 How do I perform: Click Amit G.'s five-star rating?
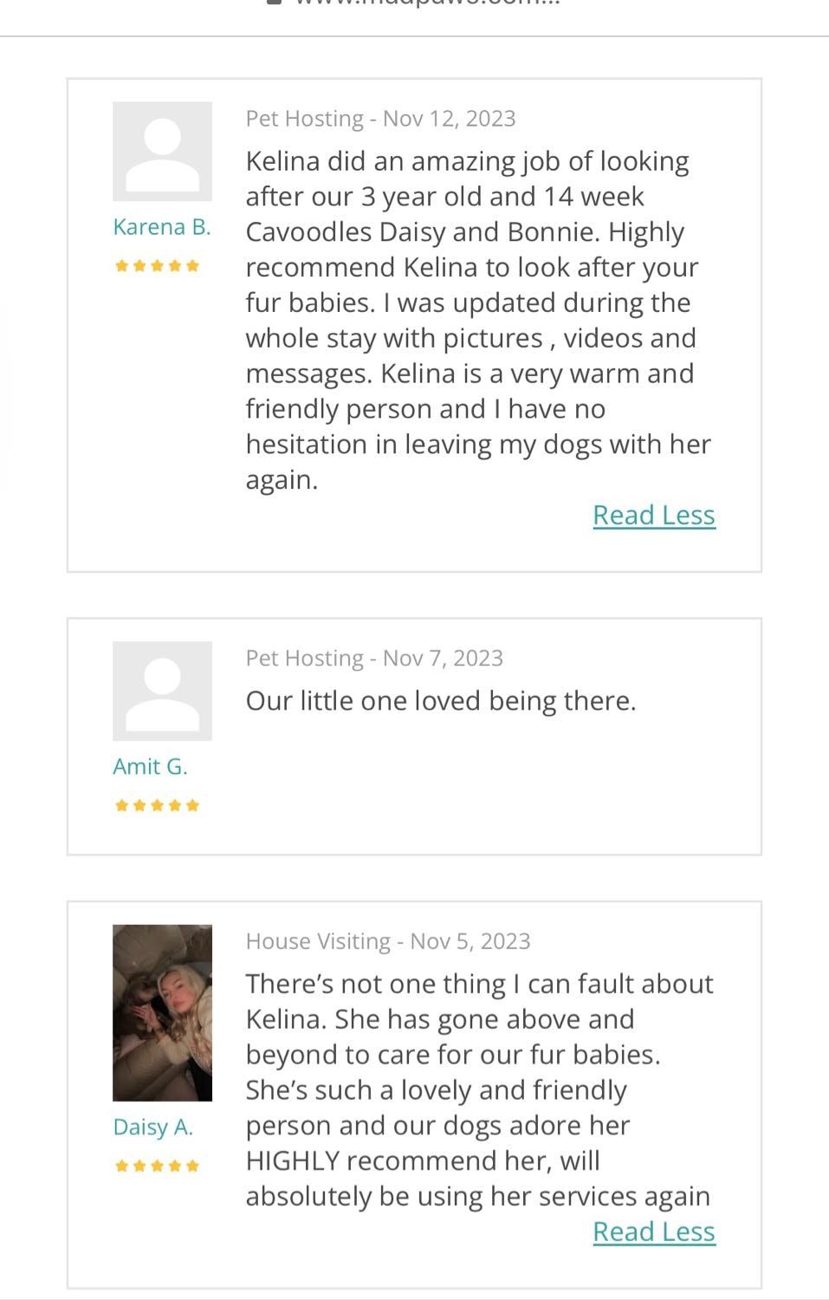click(157, 805)
